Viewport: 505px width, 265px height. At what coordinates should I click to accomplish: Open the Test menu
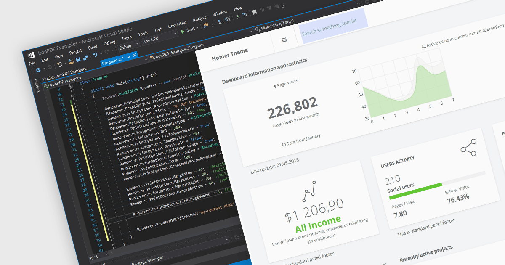tap(158, 30)
